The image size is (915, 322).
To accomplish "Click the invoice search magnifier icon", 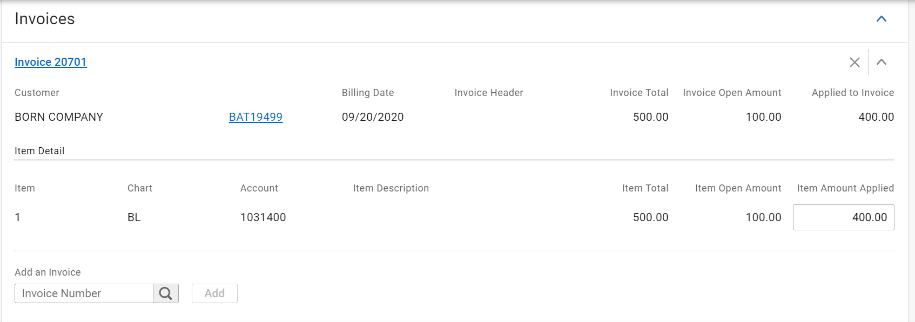I will click(x=166, y=293).
